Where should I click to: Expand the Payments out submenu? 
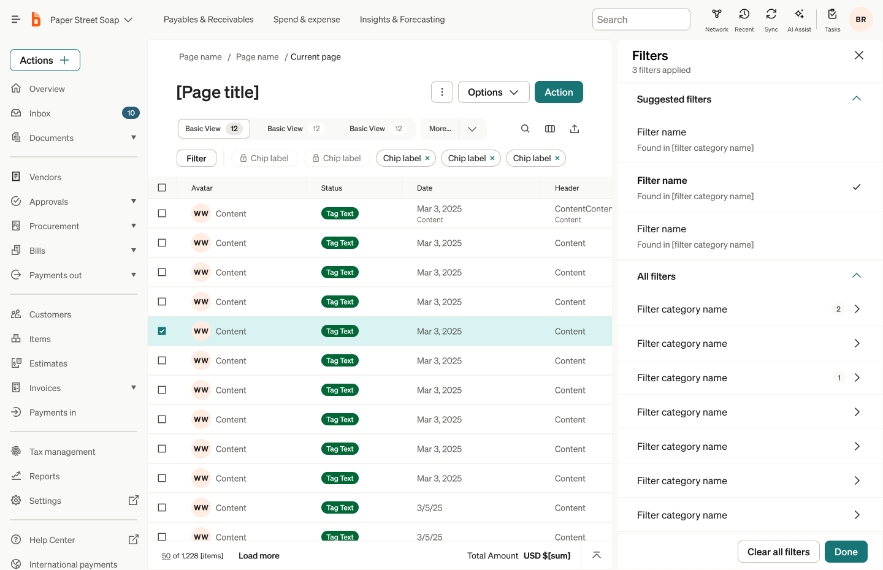[134, 275]
